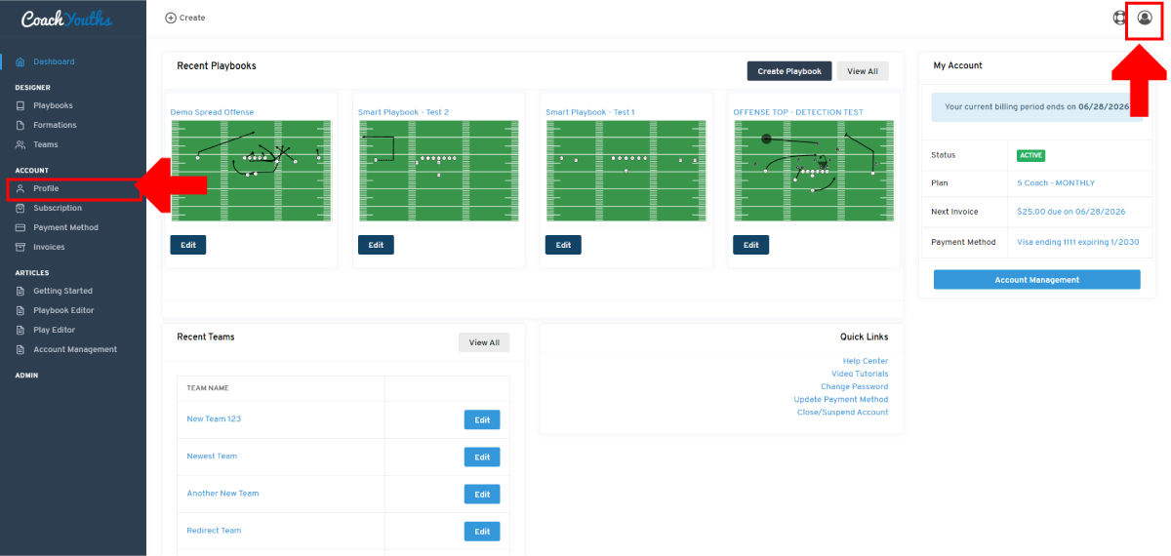Click the Coach Youths logo
Screen dimensions: 1171x556
click(66, 19)
